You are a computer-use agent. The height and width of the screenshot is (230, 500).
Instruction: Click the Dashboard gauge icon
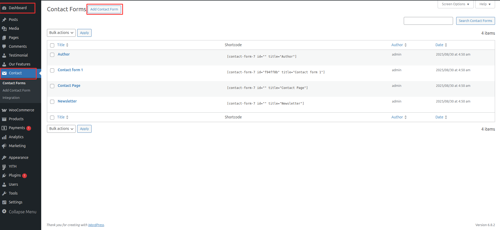(x=4, y=8)
